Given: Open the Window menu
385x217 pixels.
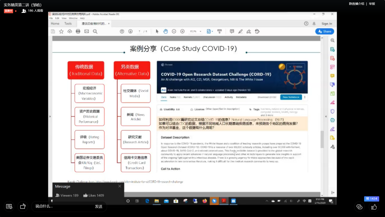Looking at the screenshot, I should click(73, 18).
